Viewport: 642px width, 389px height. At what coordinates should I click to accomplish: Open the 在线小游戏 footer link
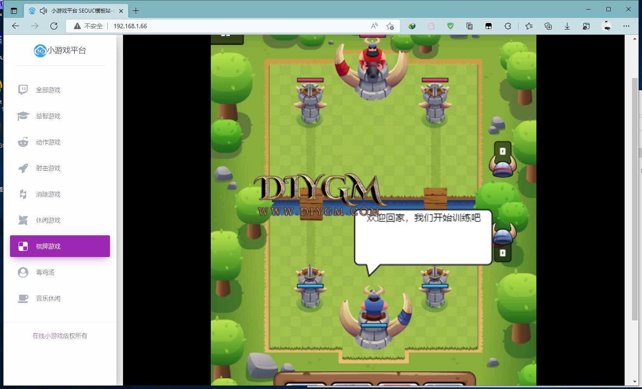pyautogui.click(x=48, y=336)
